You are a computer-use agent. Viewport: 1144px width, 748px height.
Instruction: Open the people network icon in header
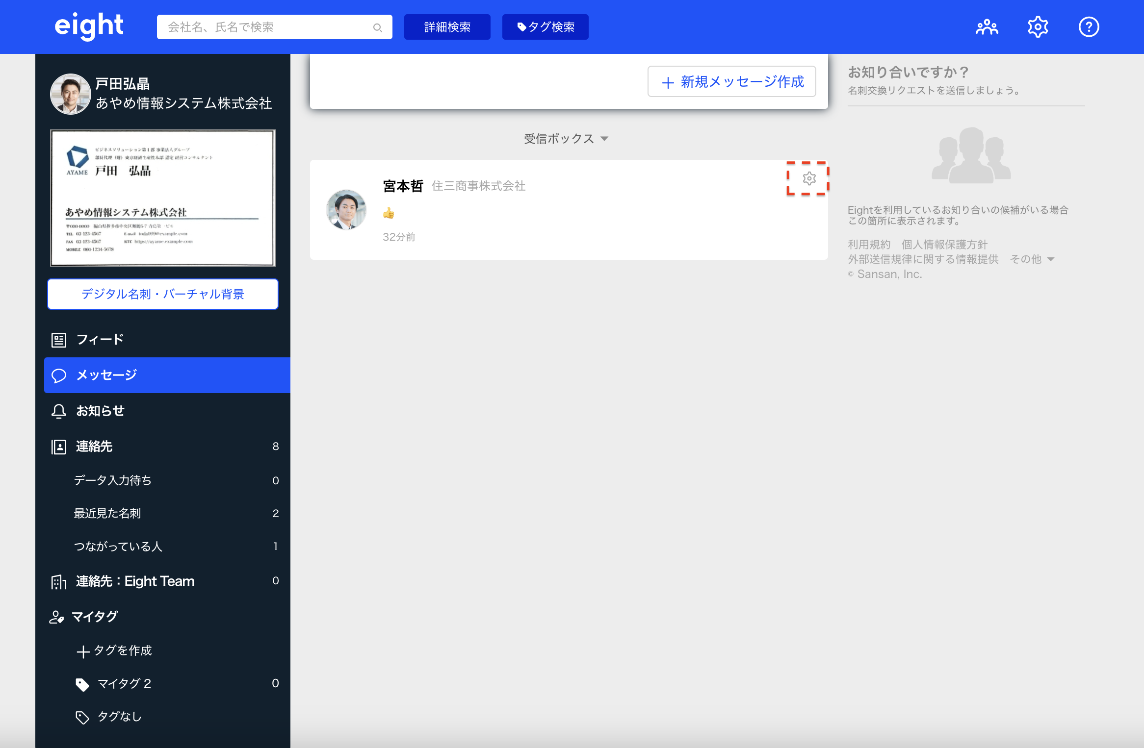coord(987,27)
